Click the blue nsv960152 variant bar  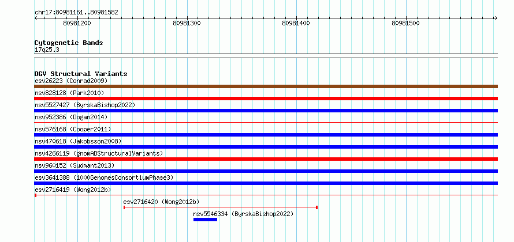pyautogui.click(x=266, y=171)
